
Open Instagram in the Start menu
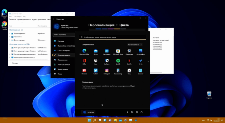click(107, 71)
